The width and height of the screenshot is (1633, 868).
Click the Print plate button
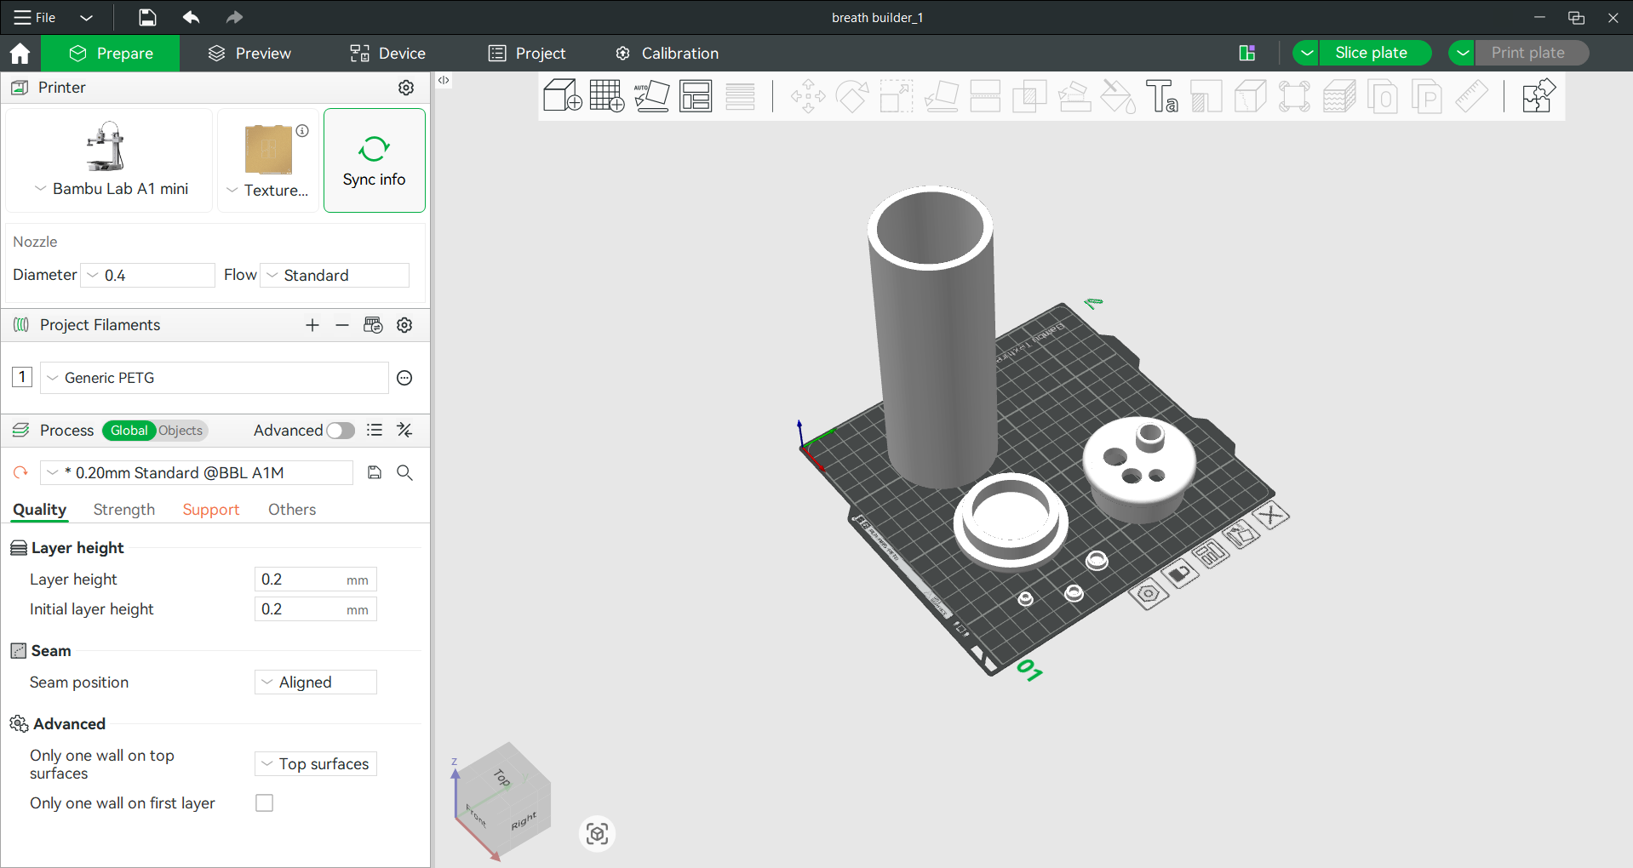pos(1532,53)
